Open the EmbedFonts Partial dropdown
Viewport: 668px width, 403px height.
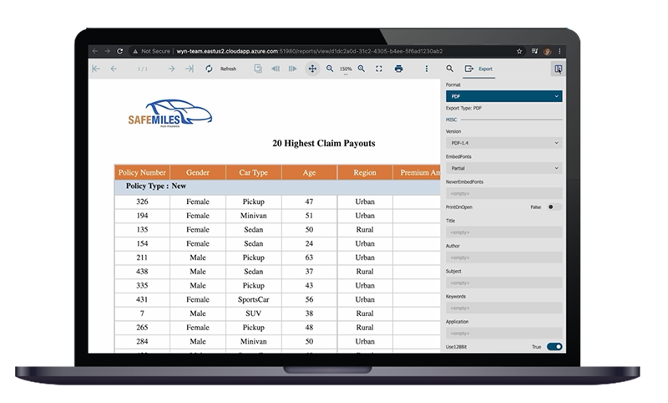click(x=504, y=168)
